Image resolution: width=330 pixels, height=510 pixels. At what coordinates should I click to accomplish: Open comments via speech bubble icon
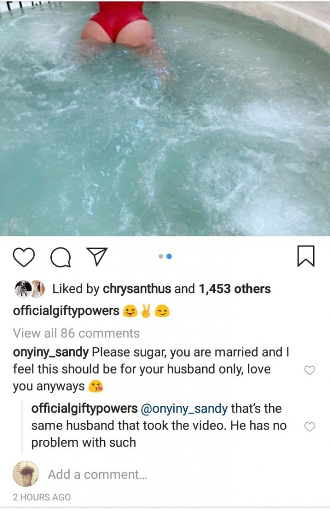60,256
